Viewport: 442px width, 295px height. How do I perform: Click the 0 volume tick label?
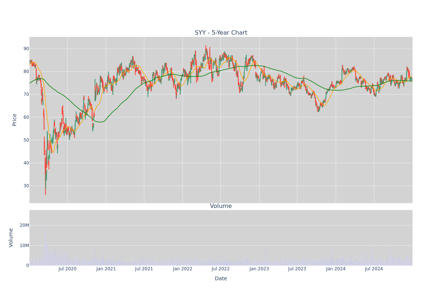[28, 265]
